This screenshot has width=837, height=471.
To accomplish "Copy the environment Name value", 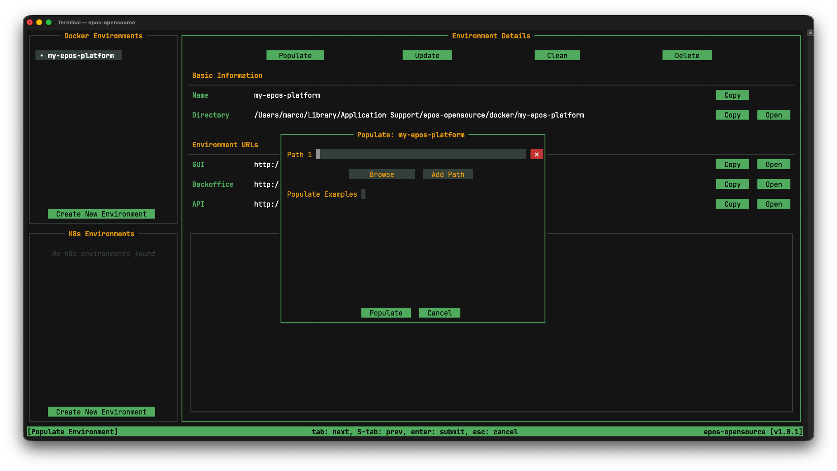I will click(732, 95).
